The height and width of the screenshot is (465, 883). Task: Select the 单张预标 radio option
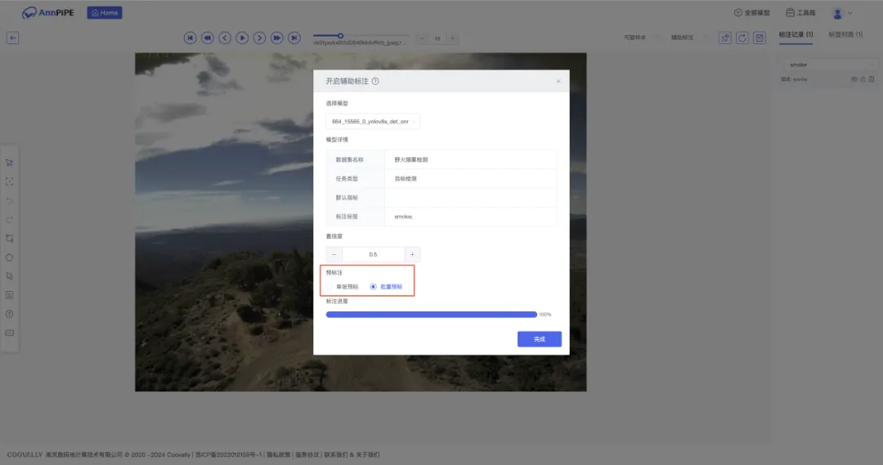coord(331,287)
